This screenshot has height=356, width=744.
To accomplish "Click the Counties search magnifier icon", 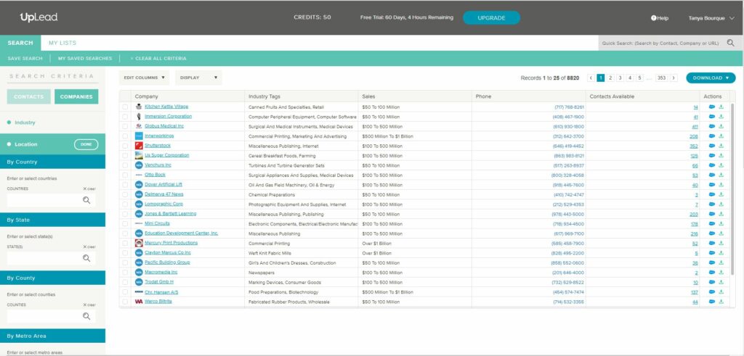I will pyautogui.click(x=86, y=316).
